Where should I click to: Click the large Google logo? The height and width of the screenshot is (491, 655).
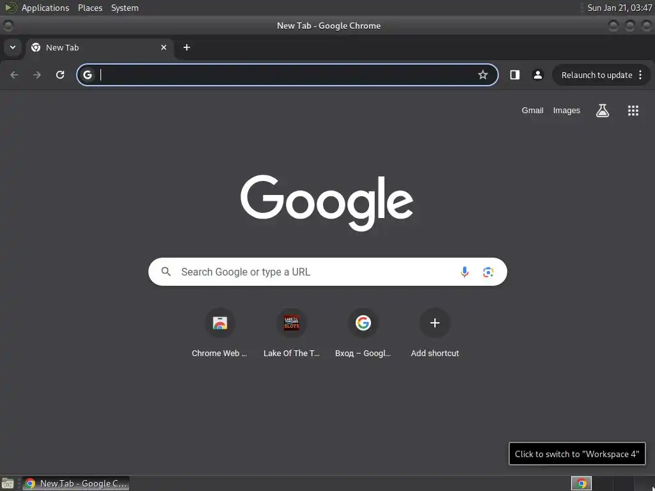(x=327, y=203)
